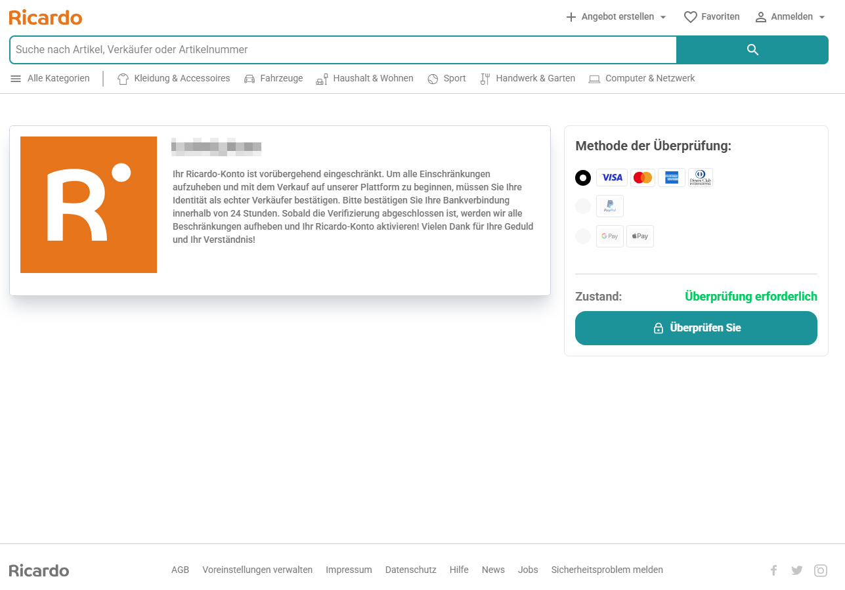This screenshot has width=845, height=590.
Task: Select the PayPal radio button
Action: coord(583,206)
